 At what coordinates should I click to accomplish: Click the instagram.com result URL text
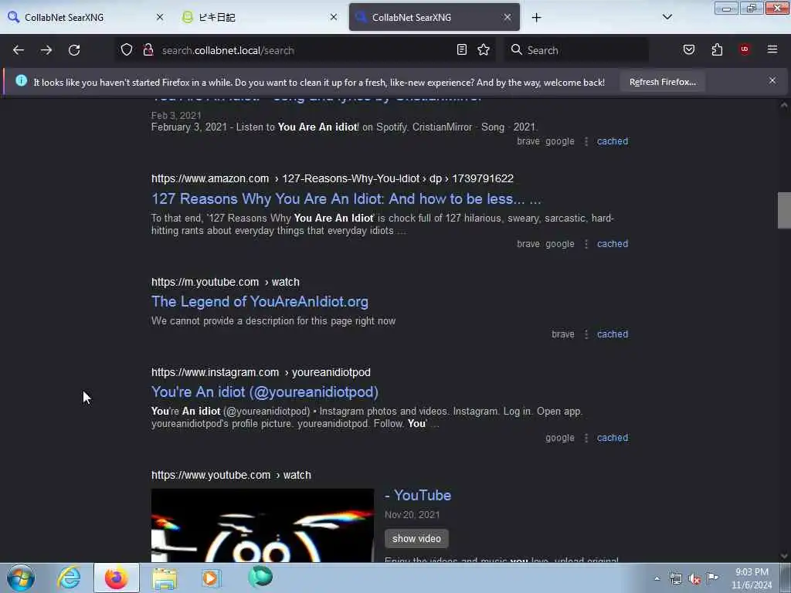[x=261, y=372]
